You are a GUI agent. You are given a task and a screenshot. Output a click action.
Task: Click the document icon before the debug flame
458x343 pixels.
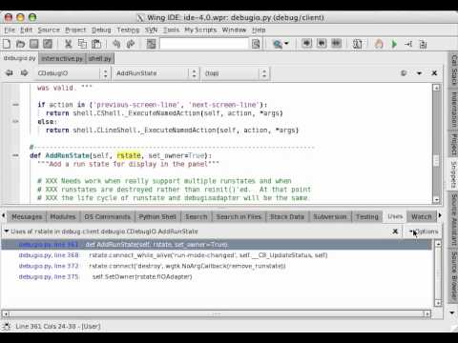tap(358, 44)
